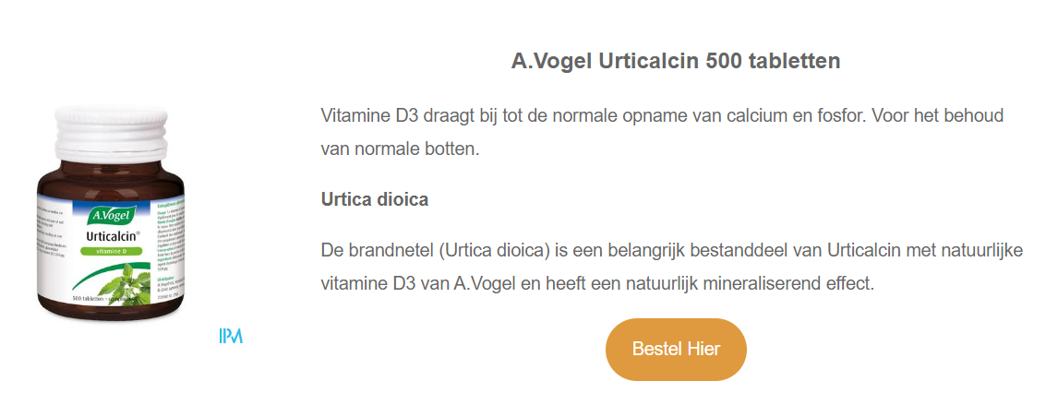This screenshot has width=1058, height=405.
Task: Click the brown bottle shoulder below cap
Action: click(x=113, y=175)
